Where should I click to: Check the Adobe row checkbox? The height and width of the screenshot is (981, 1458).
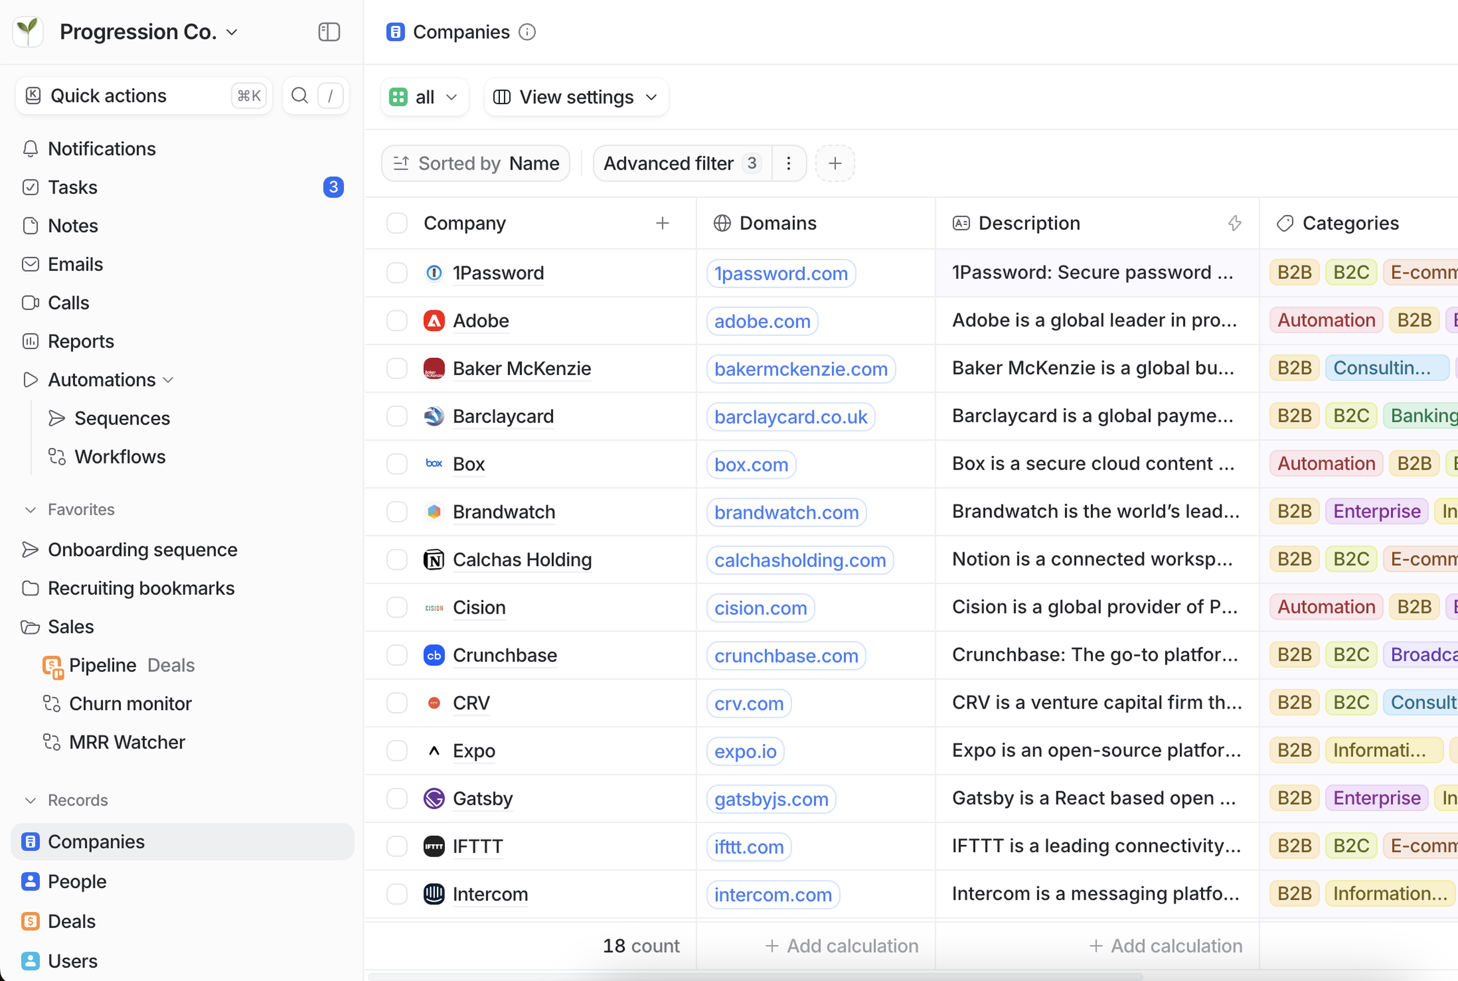point(397,321)
